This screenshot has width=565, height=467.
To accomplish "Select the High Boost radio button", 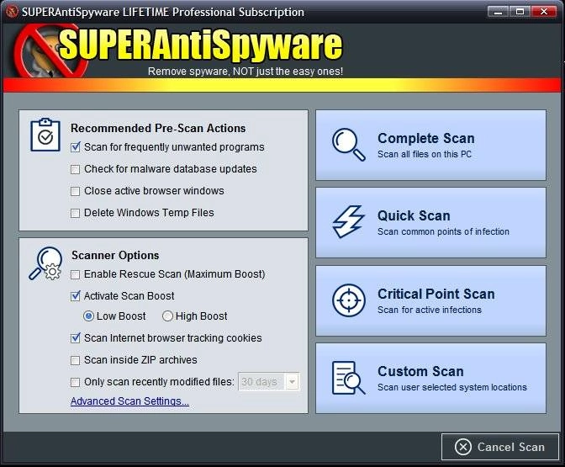I will (x=167, y=316).
